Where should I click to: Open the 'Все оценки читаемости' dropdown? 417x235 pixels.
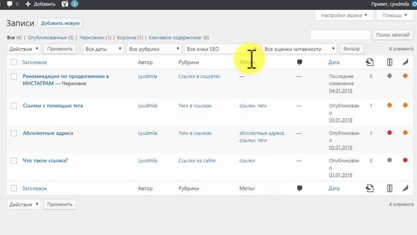coord(300,49)
